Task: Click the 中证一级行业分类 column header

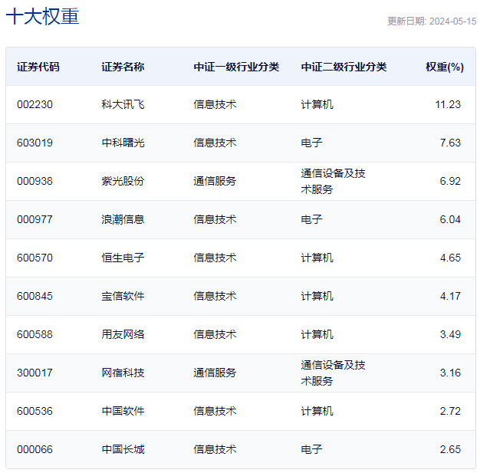Action: [x=236, y=67]
